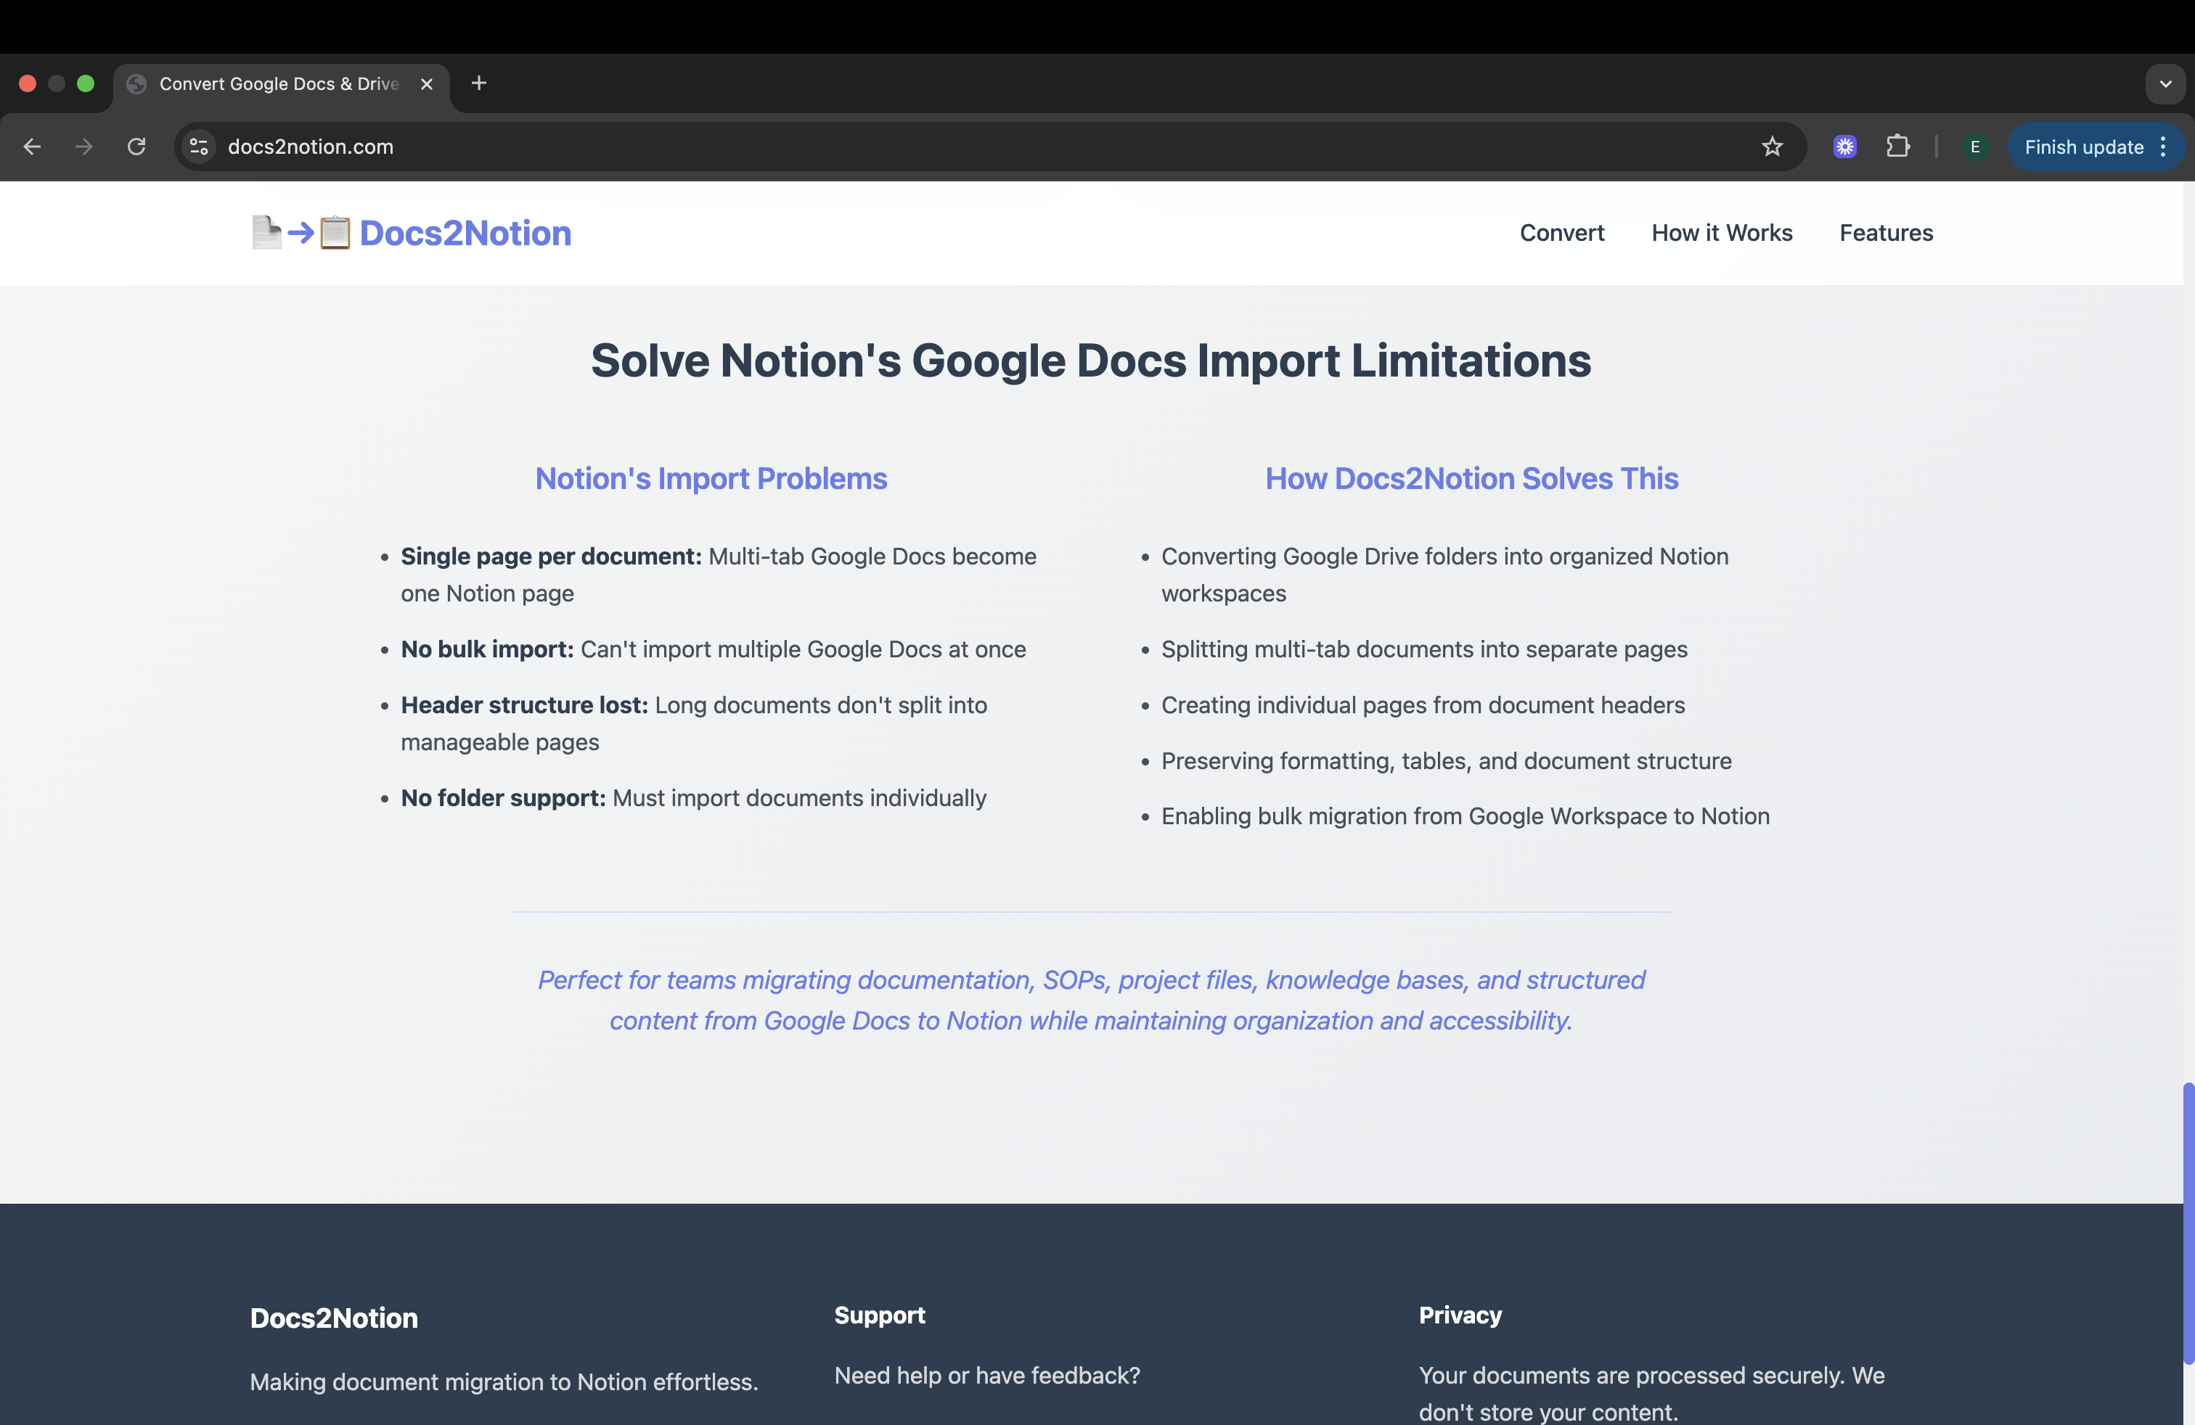2195x1425 pixels.
Task: Open the Convert nav menu item
Action: pyautogui.click(x=1561, y=233)
